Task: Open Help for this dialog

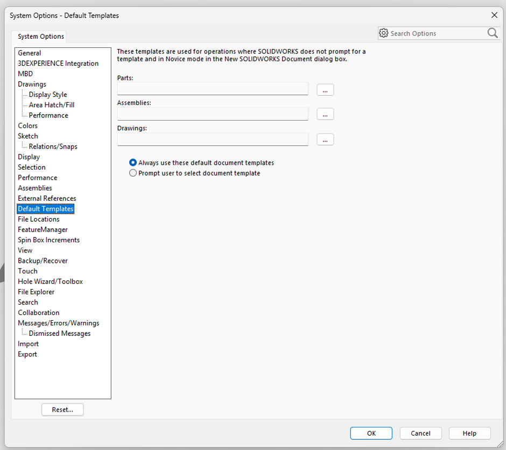Action: tap(469, 433)
